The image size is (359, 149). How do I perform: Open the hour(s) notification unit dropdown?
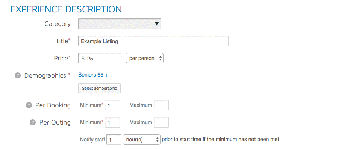tap(141, 140)
